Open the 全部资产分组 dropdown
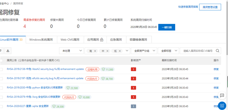 [144, 51]
